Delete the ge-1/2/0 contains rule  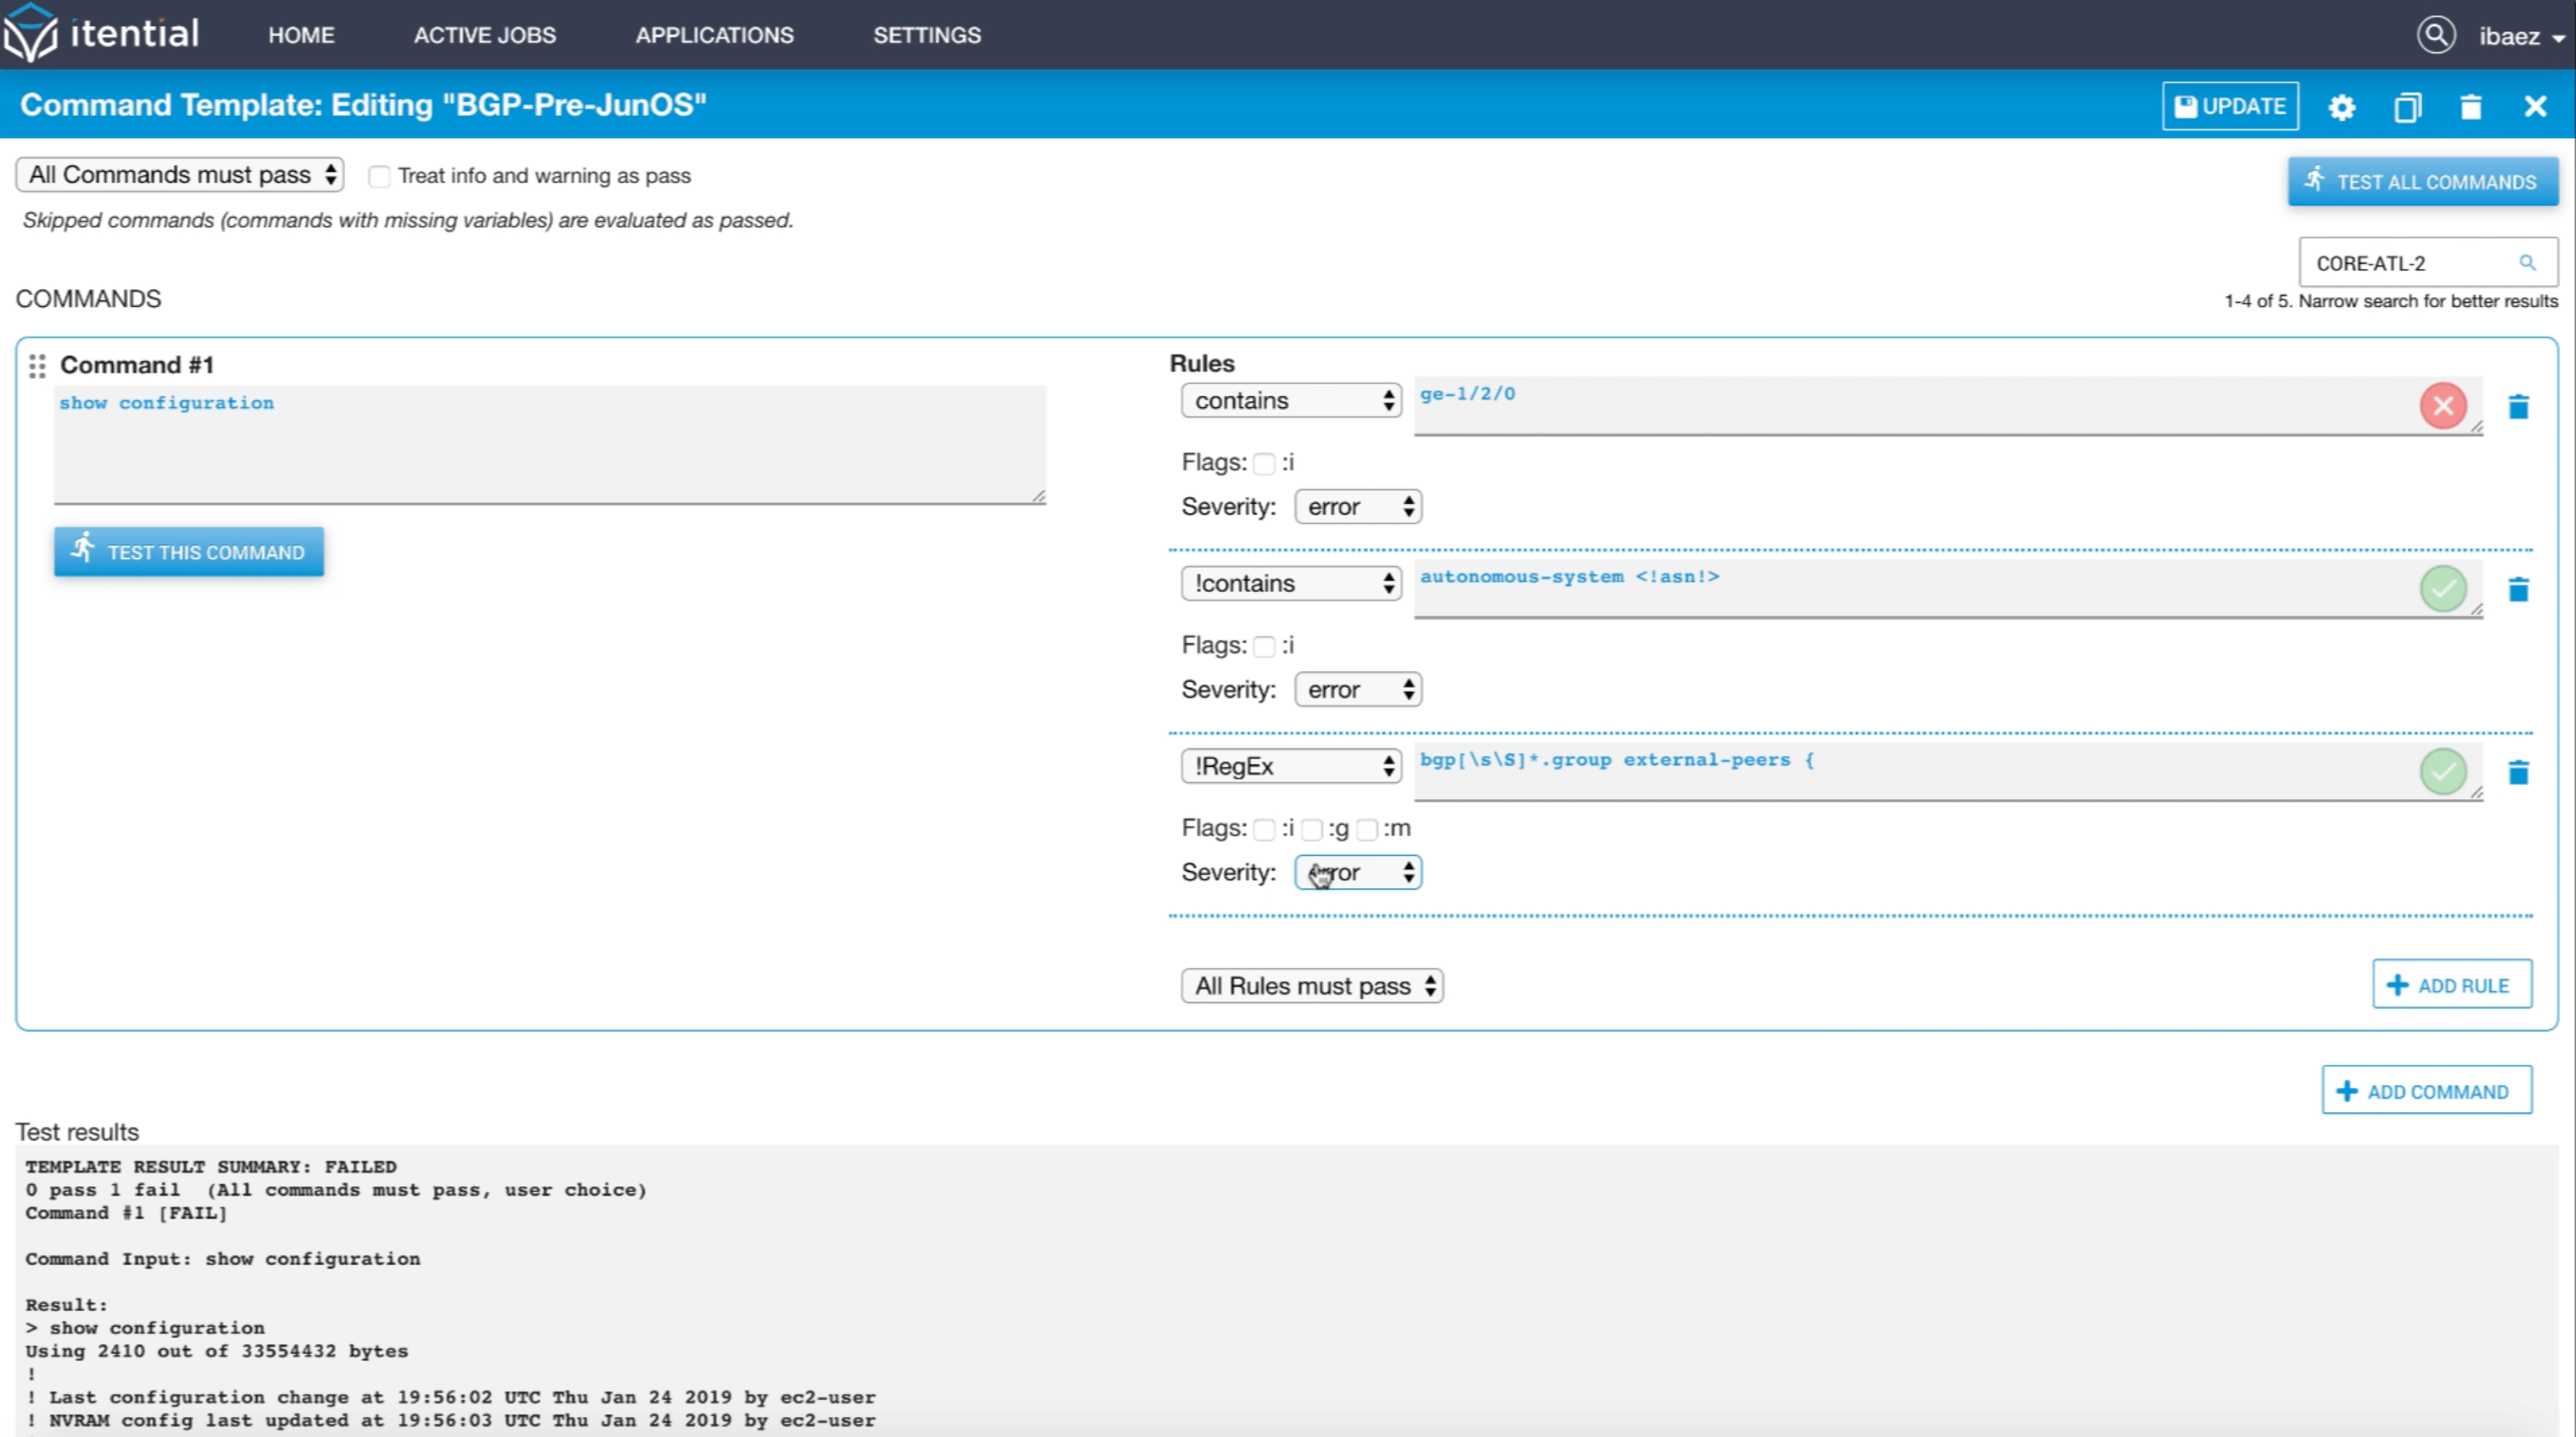(x=2518, y=406)
